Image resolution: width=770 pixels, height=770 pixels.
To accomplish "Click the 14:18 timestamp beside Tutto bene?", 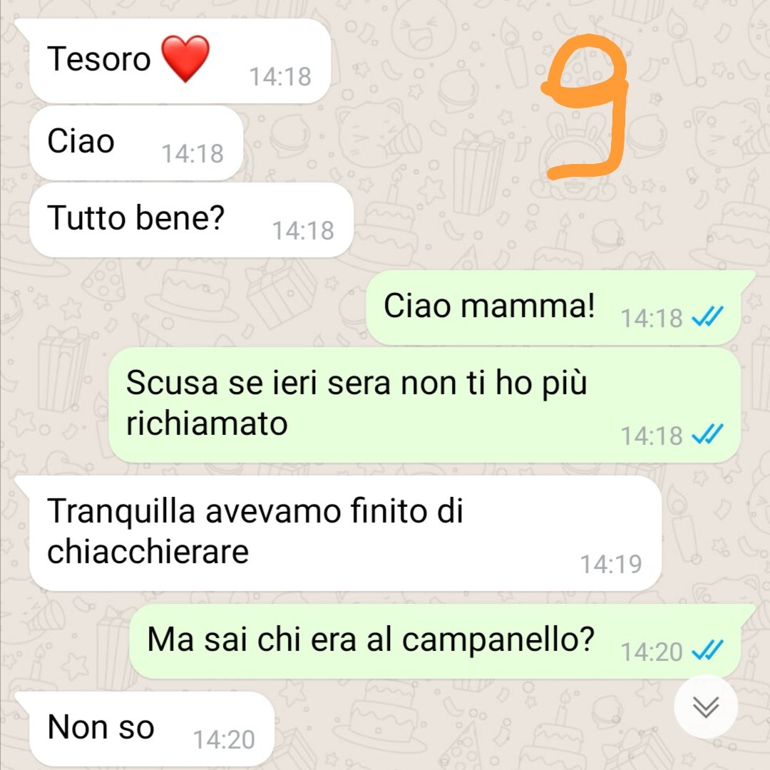I will pyautogui.click(x=303, y=230).
